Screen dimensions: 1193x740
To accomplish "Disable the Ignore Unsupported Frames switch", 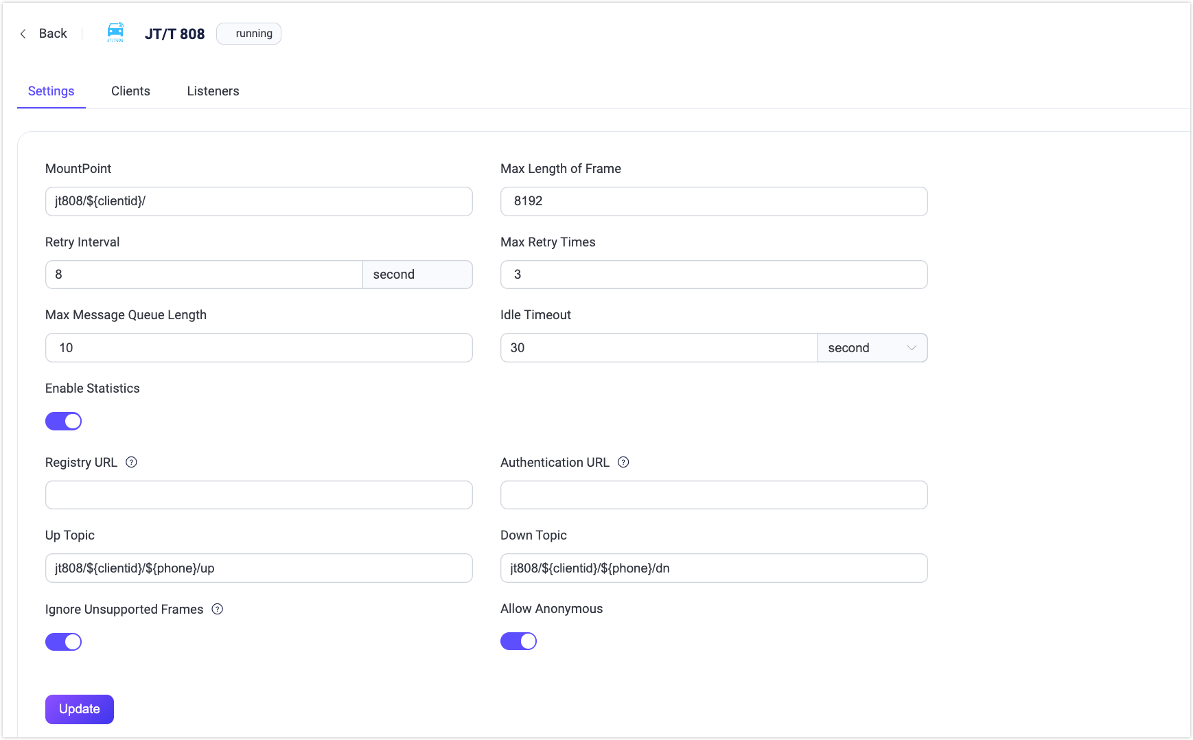I will (64, 642).
